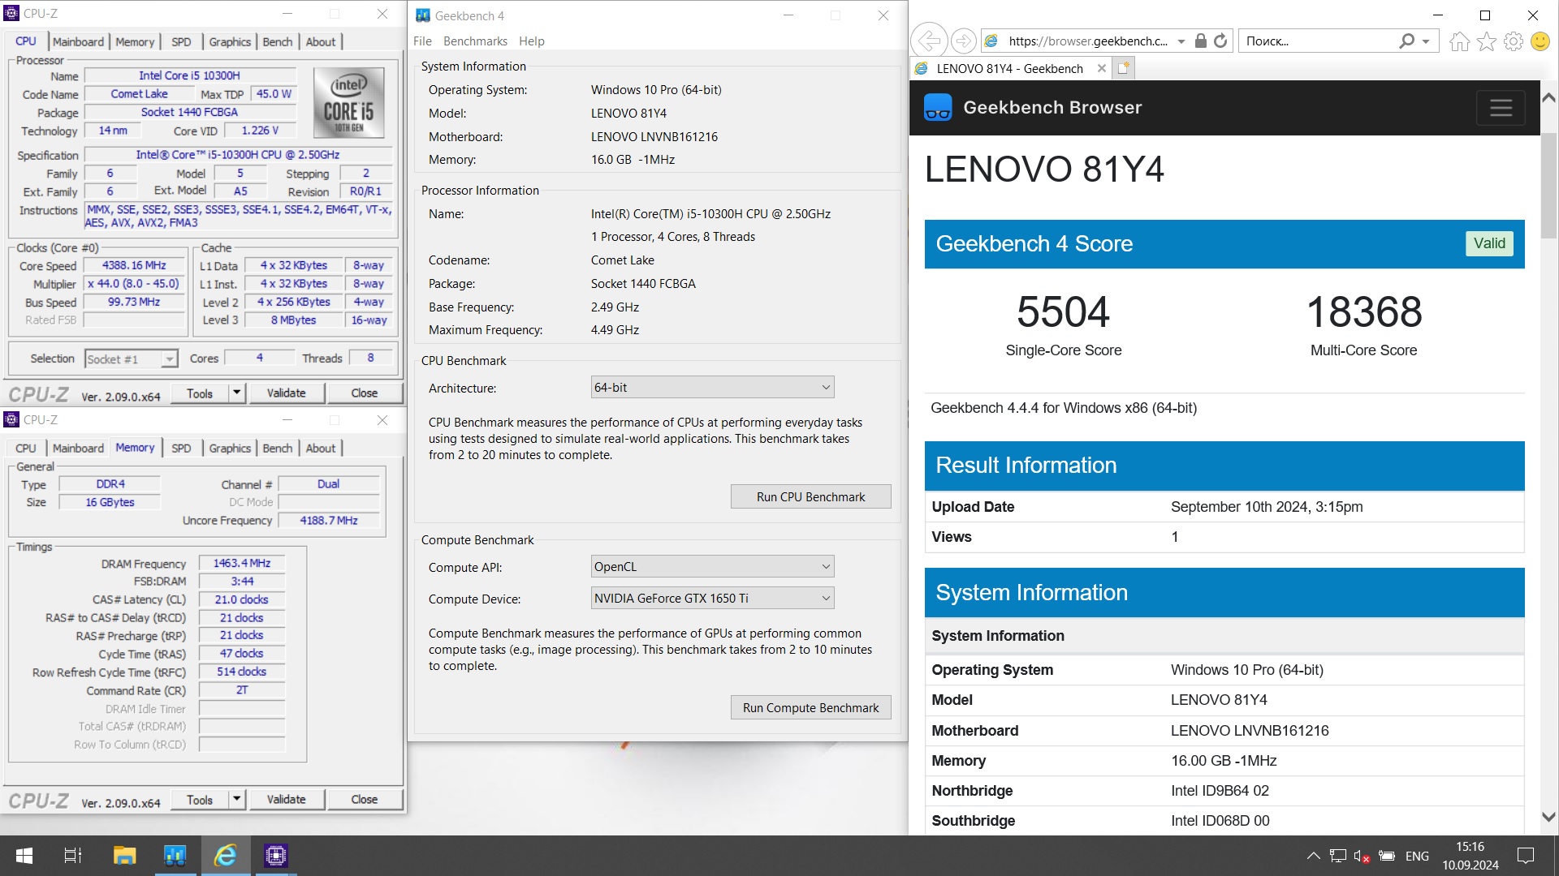Click the scroll-up arrow in browser
The image size is (1559, 876).
[x=1548, y=97]
